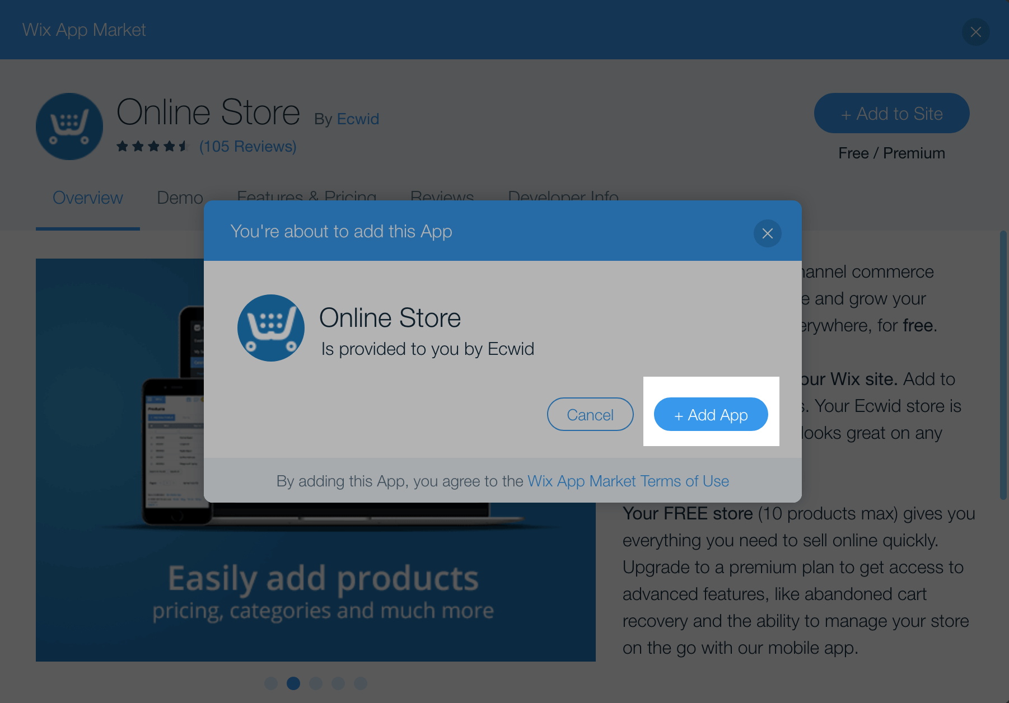1009x703 pixels.
Task: Click the page scrollbar on the right
Action: pos(1003,365)
